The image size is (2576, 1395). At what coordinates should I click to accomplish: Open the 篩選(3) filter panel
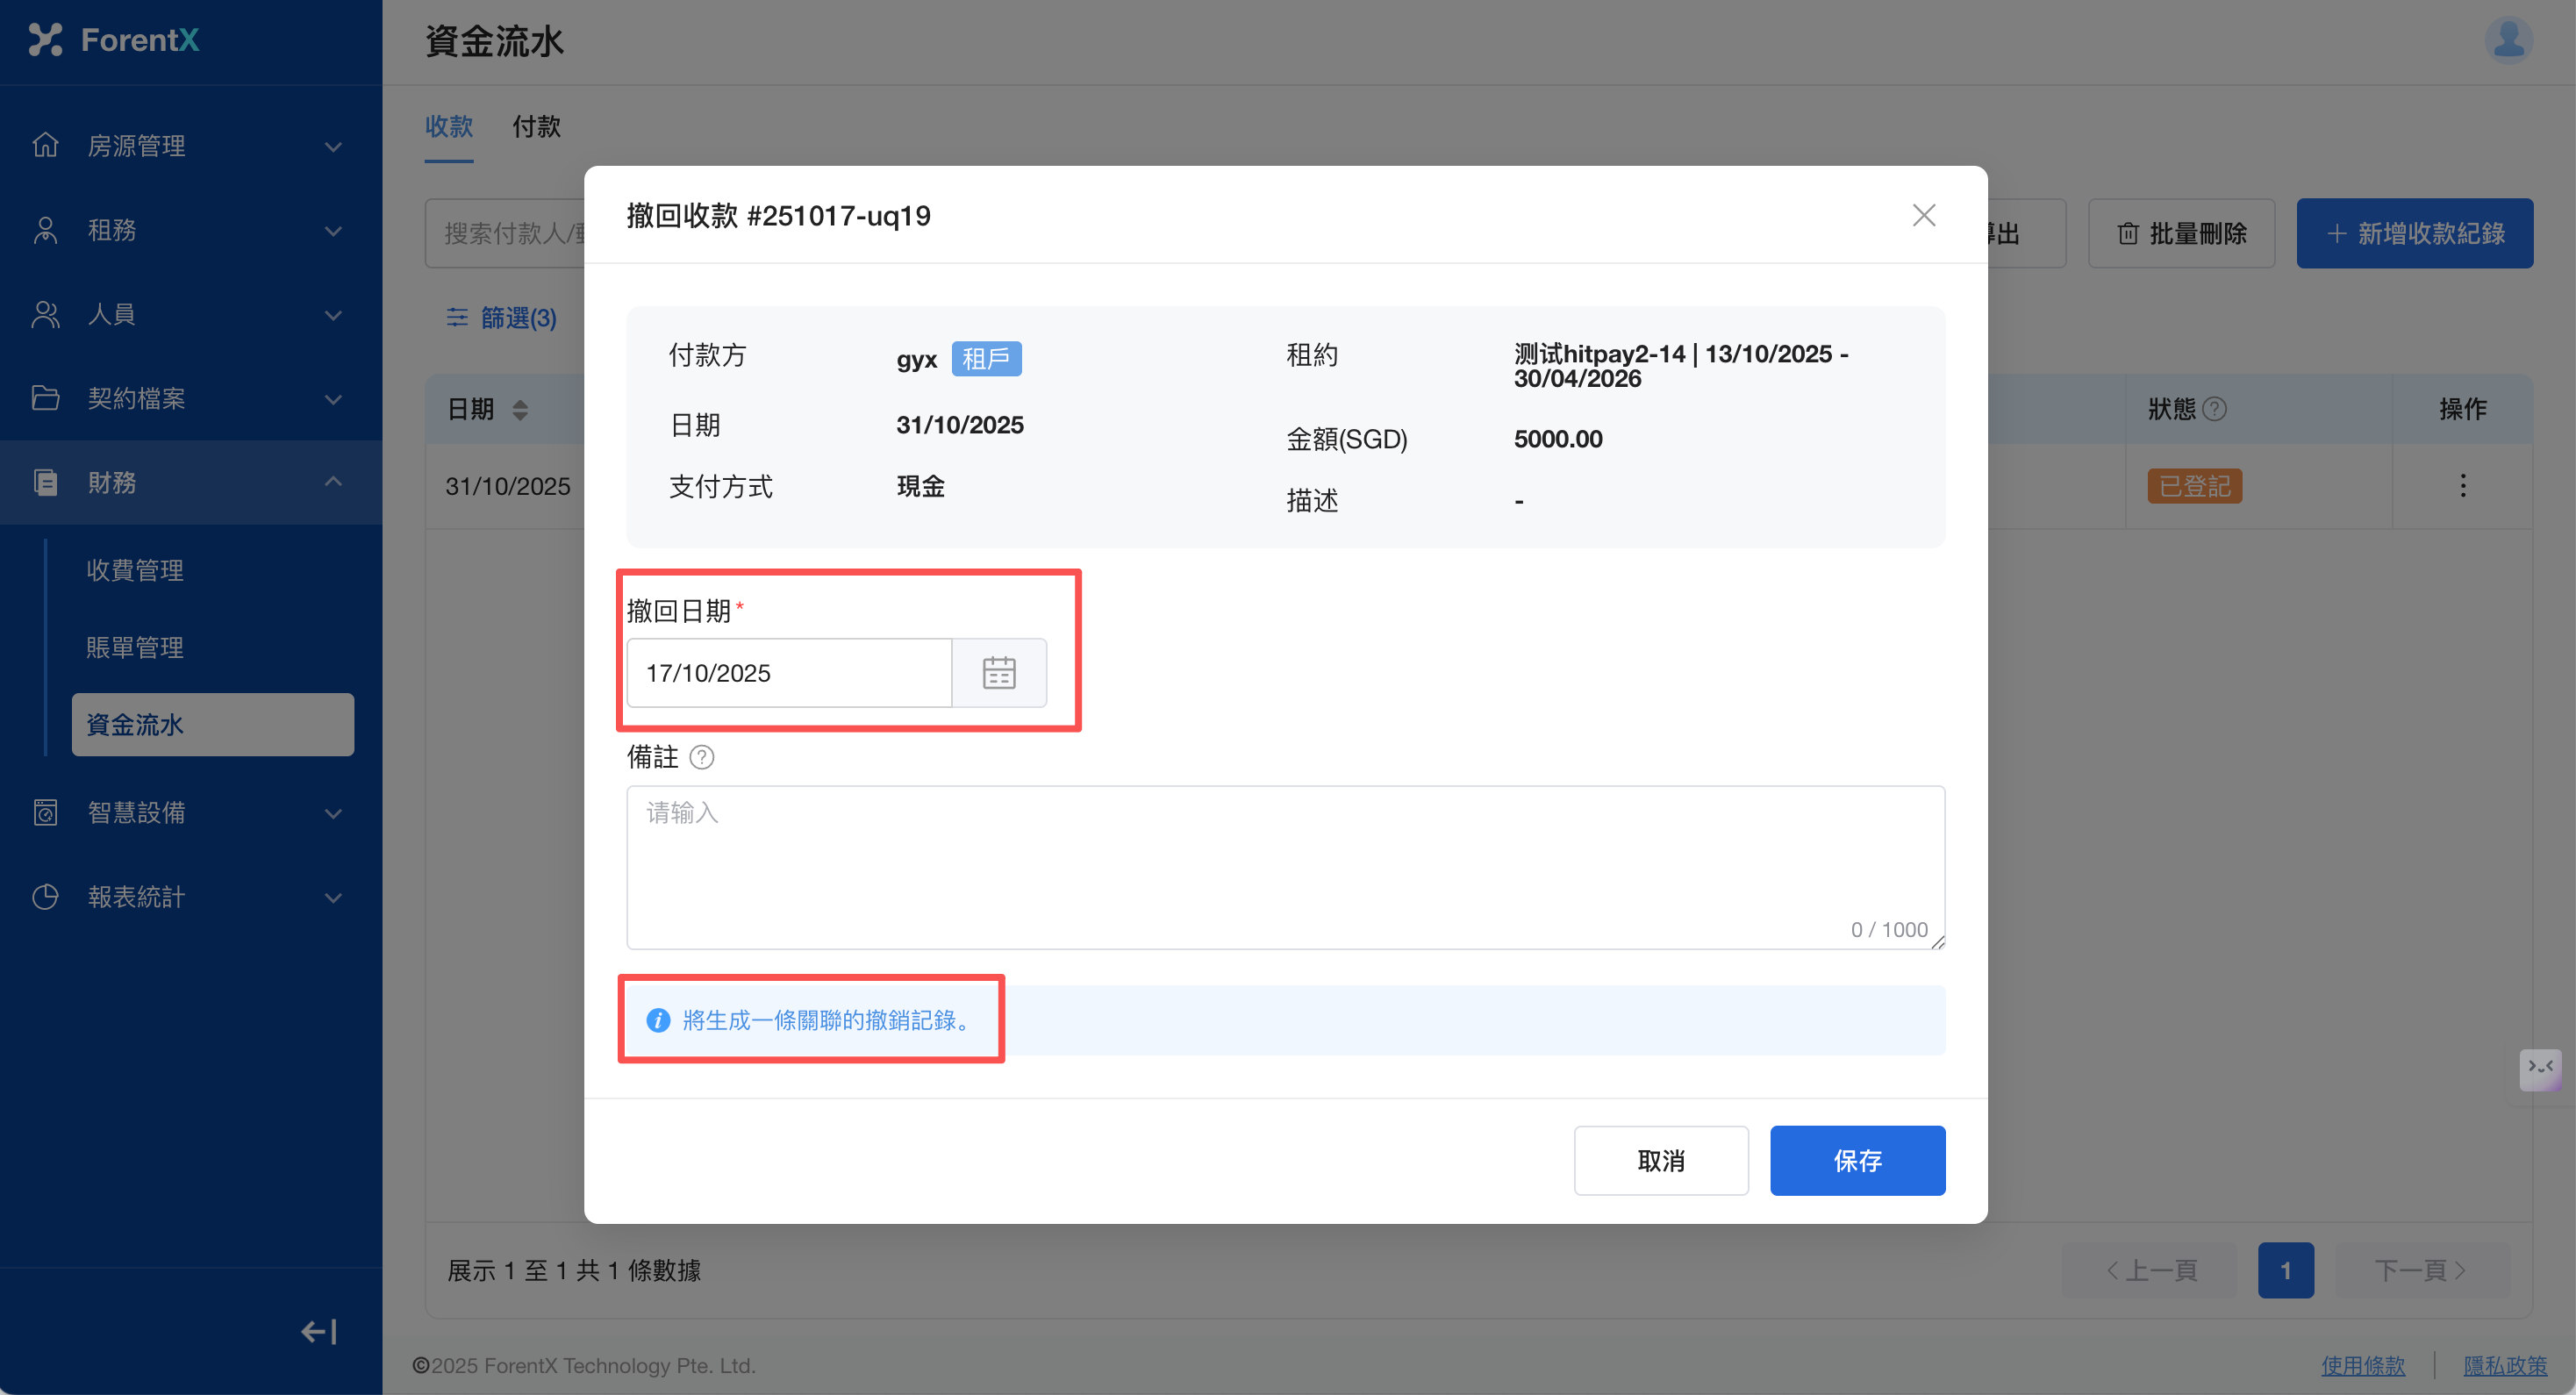pyautogui.click(x=501, y=318)
